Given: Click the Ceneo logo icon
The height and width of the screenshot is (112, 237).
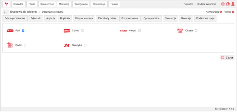Looking at the screenshot, I should (67, 31).
